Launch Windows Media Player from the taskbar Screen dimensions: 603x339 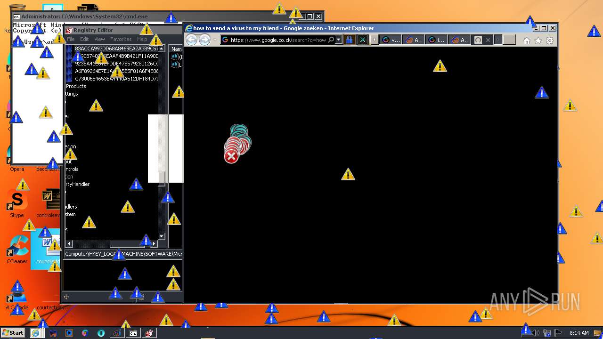point(69,333)
